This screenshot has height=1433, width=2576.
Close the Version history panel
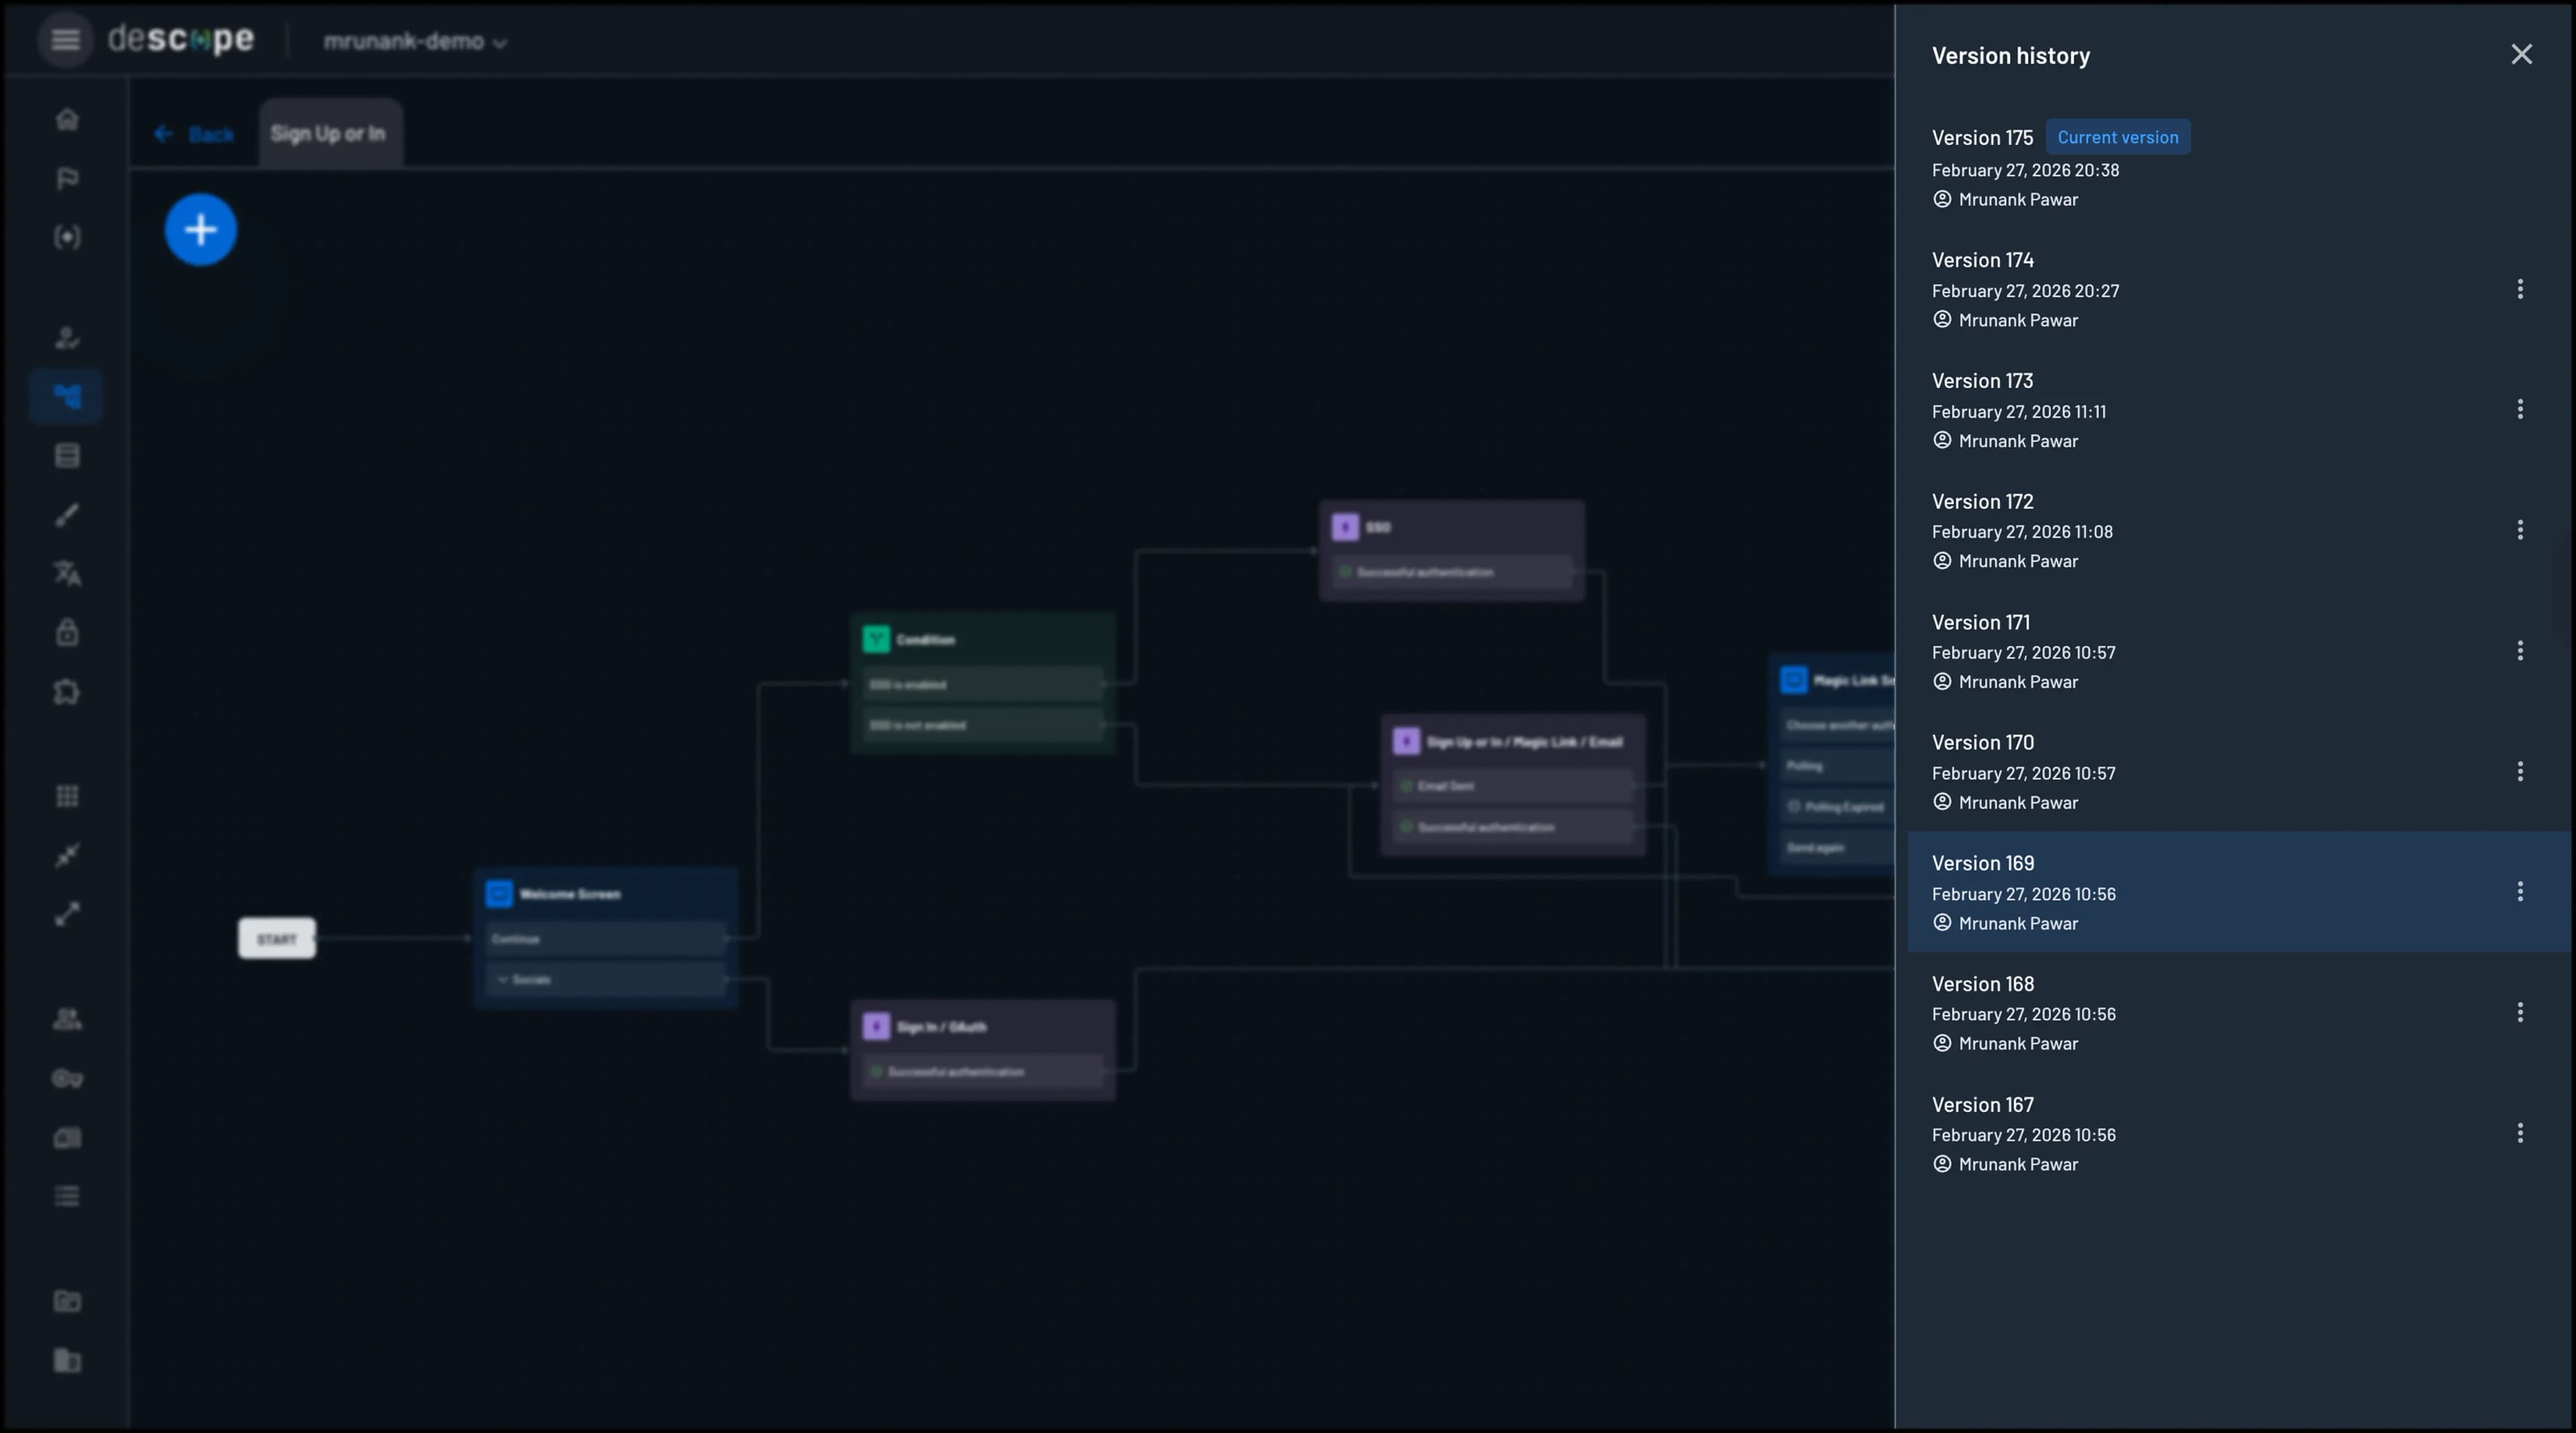click(2522, 54)
